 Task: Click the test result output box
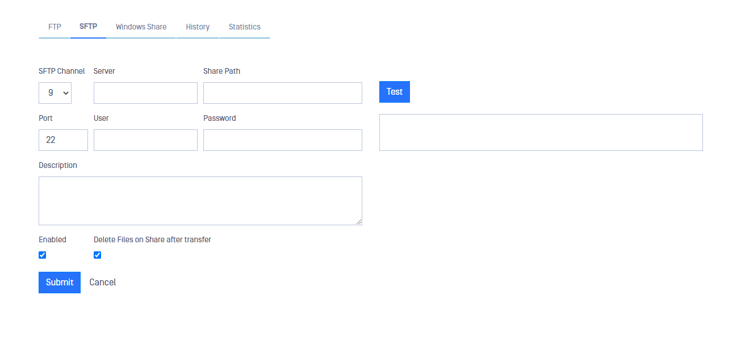[541, 133]
